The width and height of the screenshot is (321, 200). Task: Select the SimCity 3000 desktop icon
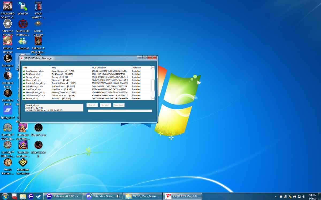7,149
